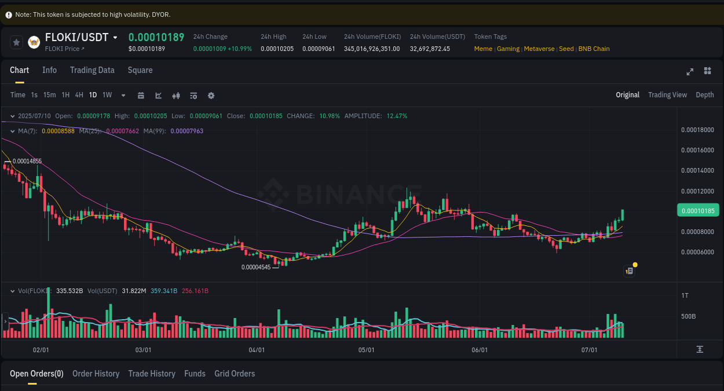
Task: Click the trade feed icon with yellow dot
Action: pyautogui.click(x=629, y=271)
